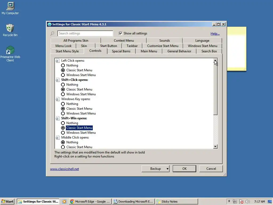Screen dimensions: 273x205
Task: Click the network icon in system tray
Action: pyautogui.click(x=235, y=202)
